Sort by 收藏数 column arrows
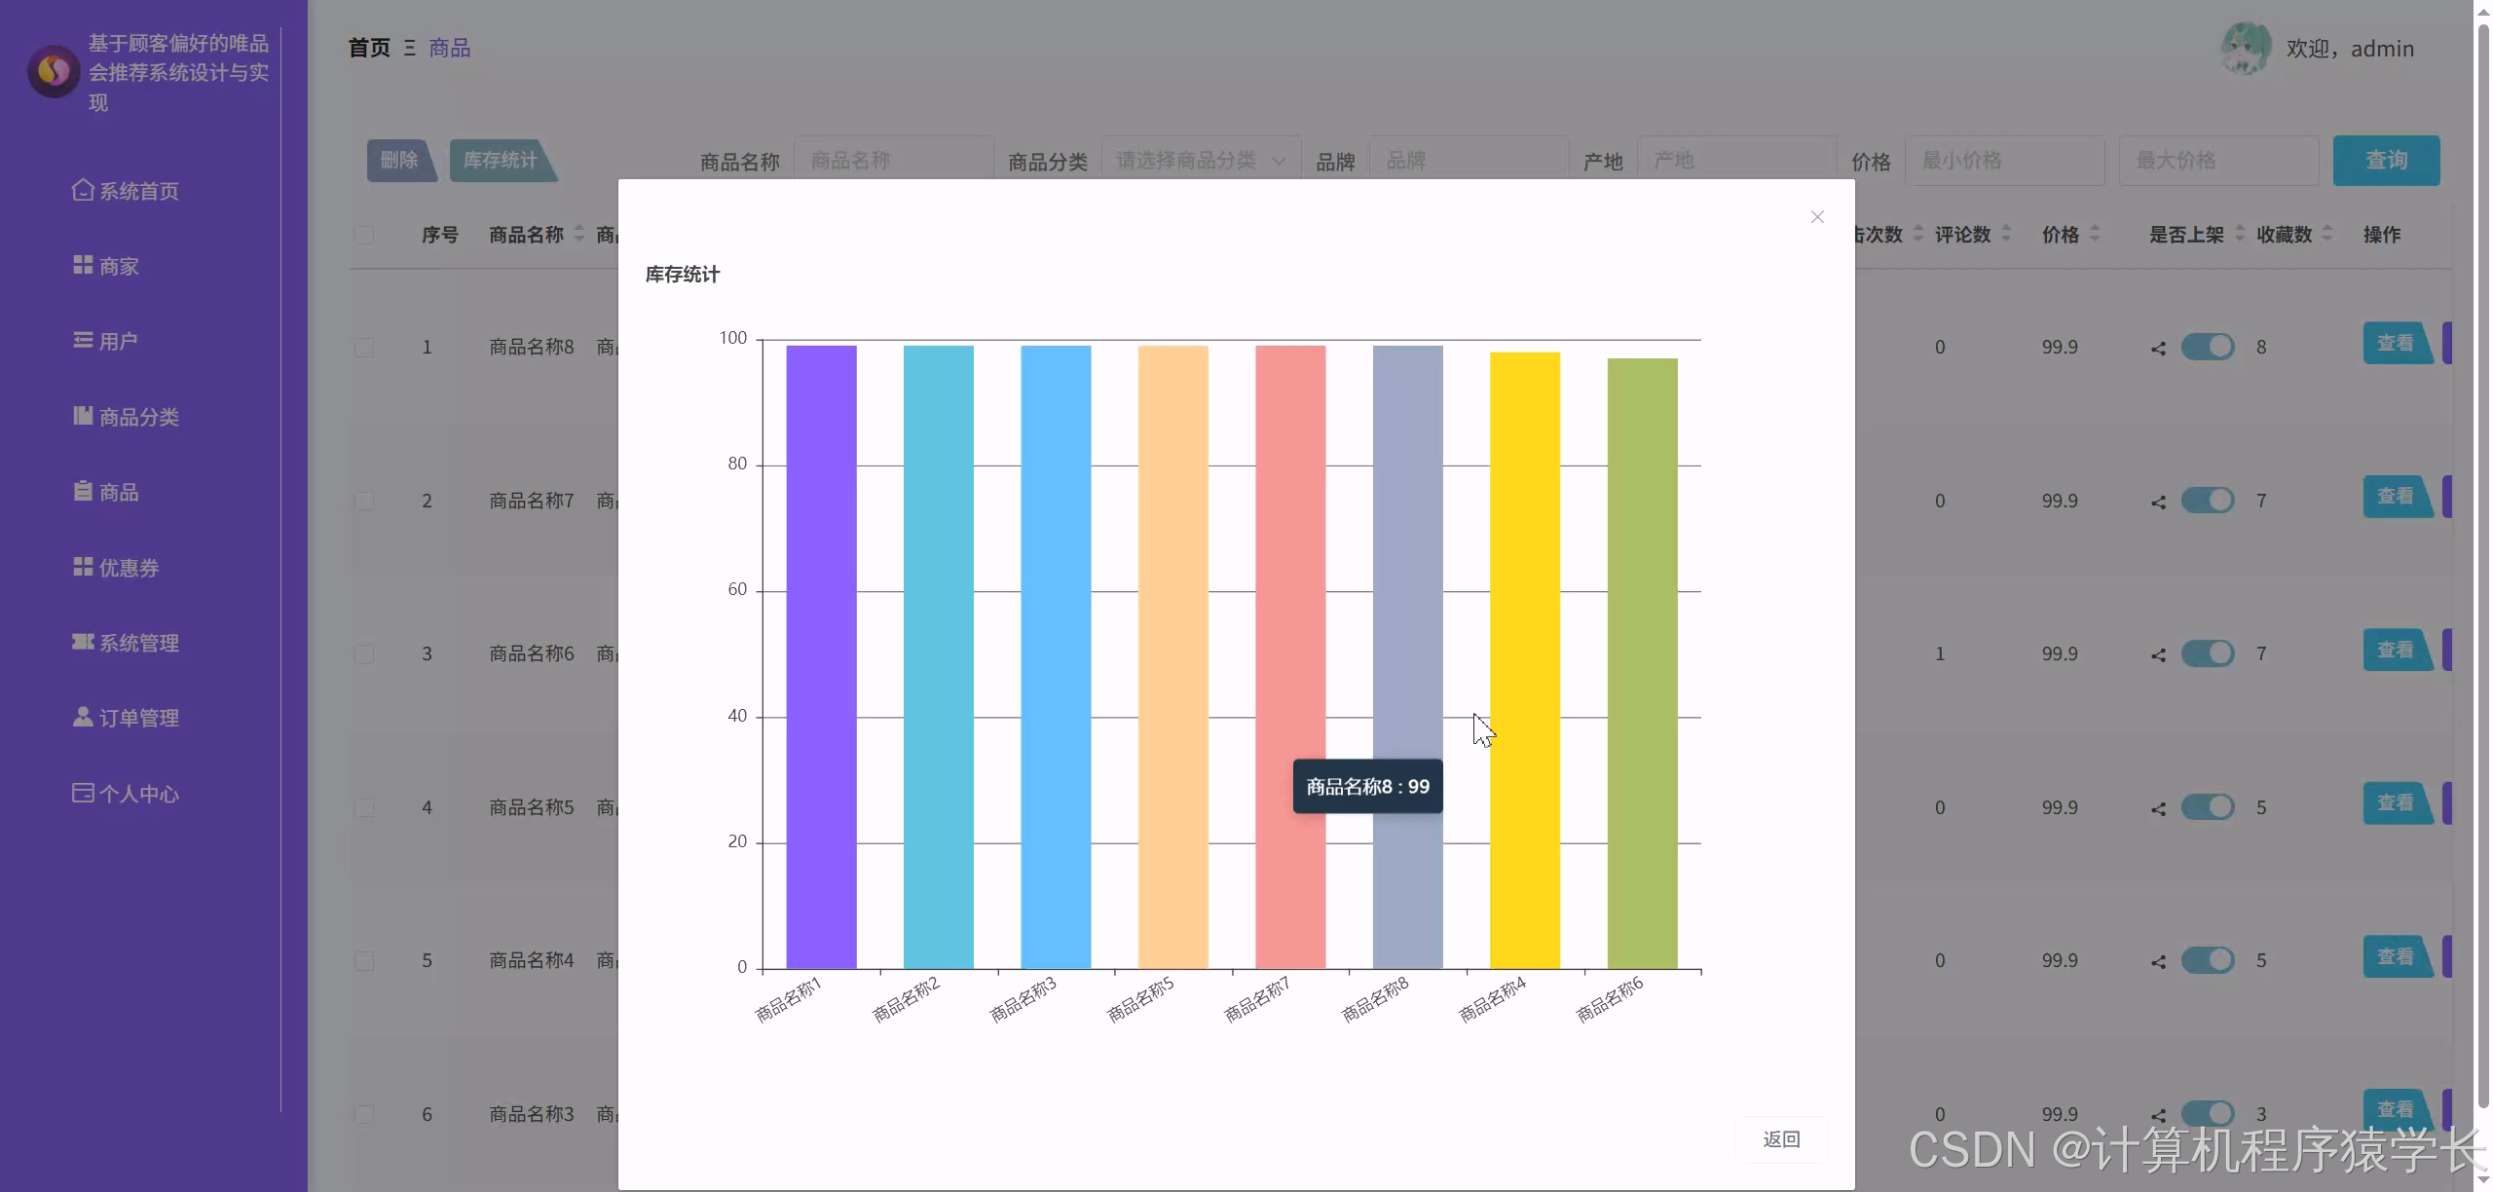Viewport: 2493px width, 1192px height. (x=2327, y=234)
